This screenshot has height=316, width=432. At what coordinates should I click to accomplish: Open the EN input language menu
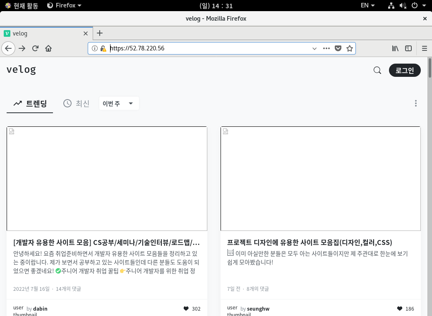[367, 5]
